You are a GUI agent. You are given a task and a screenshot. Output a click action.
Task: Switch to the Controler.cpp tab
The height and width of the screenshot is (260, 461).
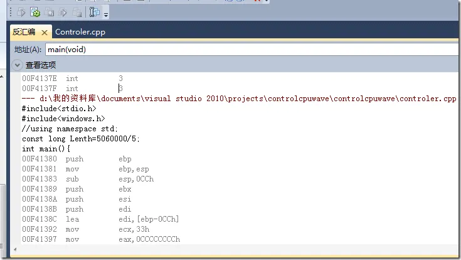pyautogui.click(x=80, y=32)
